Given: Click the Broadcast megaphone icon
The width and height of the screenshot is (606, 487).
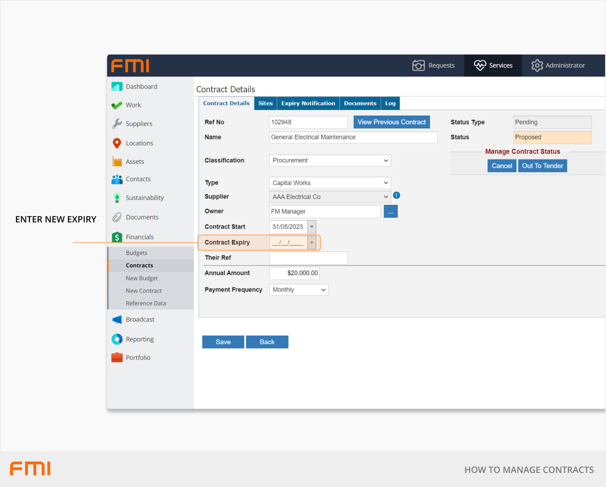Looking at the screenshot, I should click(x=117, y=320).
